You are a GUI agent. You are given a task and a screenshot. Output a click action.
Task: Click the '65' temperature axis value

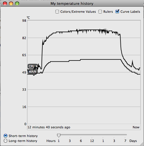coord(24,55)
